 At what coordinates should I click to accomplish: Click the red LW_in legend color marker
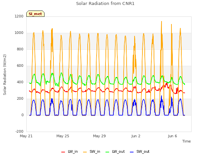pyautogui.click(x=63, y=152)
